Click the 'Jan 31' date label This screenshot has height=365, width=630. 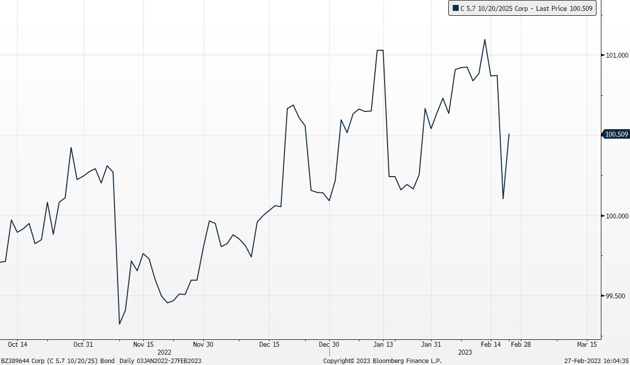pos(431,344)
